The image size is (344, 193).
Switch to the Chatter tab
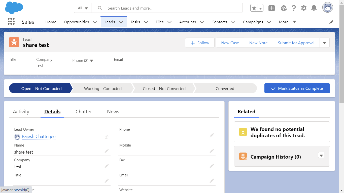tap(84, 112)
